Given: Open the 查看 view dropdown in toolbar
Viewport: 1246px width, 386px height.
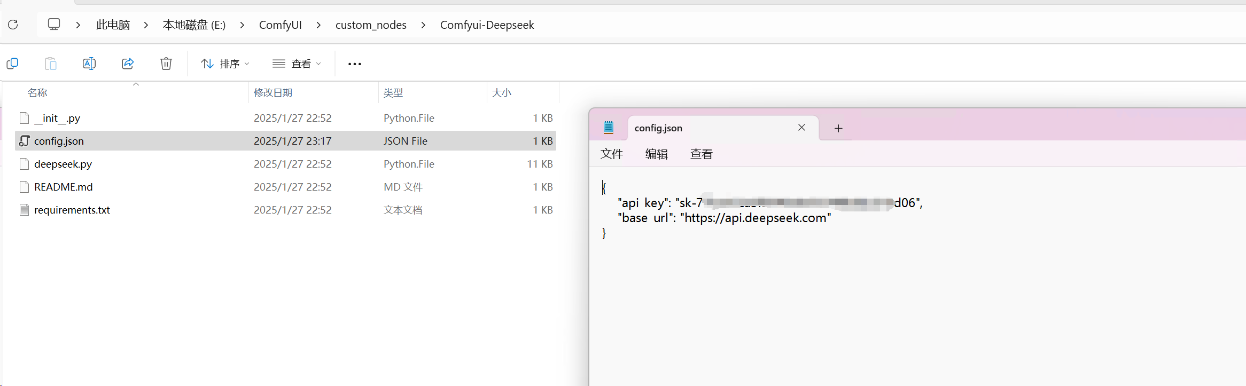Looking at the screenshot, I should pos(297,64).
